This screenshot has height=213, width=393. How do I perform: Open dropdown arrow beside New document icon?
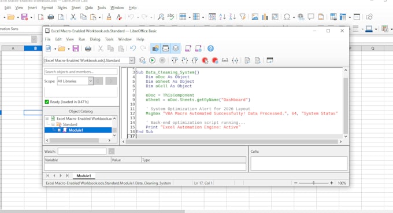[x=55, y=49]
